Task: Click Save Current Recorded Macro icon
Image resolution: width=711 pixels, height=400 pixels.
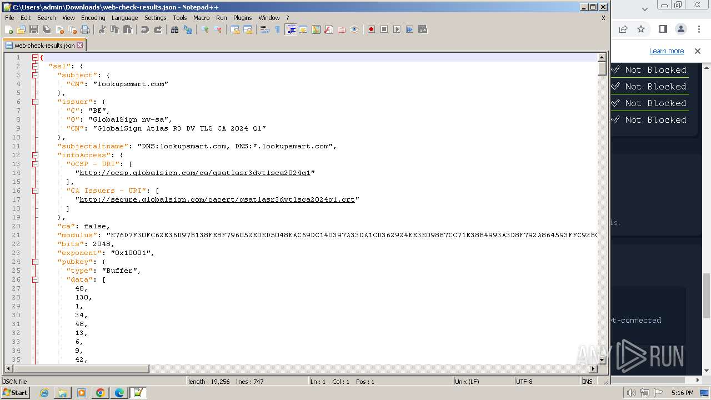Action: (x=423, y=29)
